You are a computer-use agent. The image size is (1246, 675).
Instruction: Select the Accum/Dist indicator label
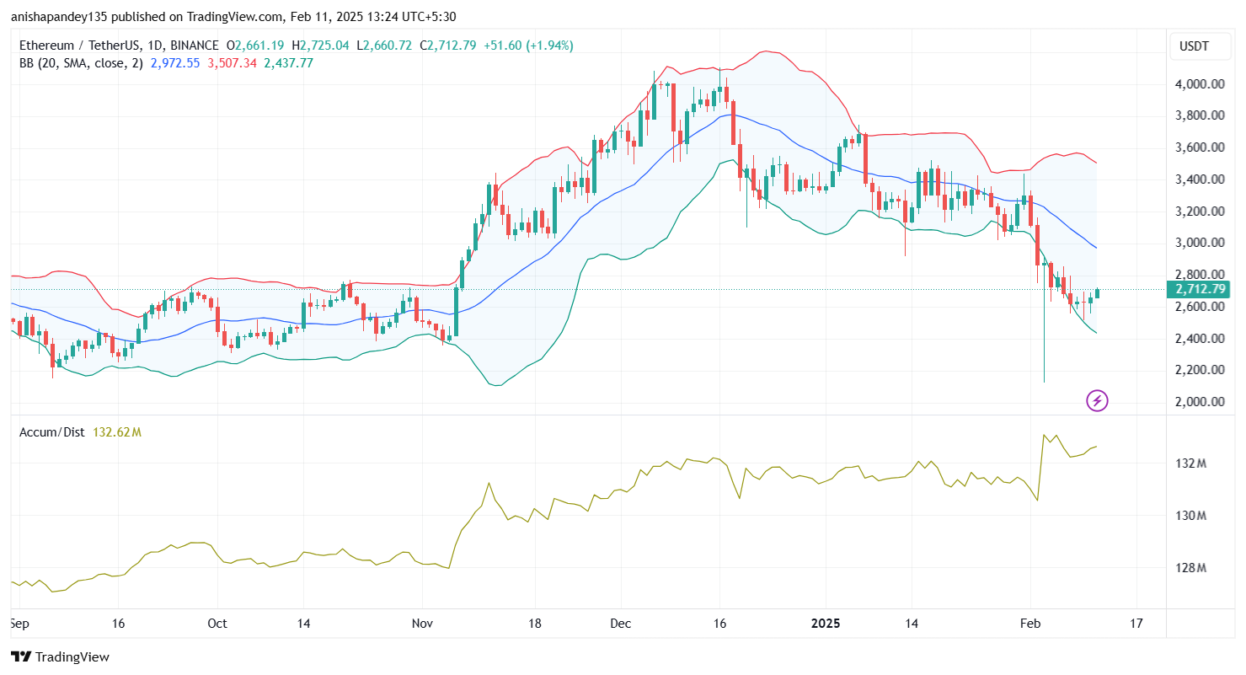point(52,432)
